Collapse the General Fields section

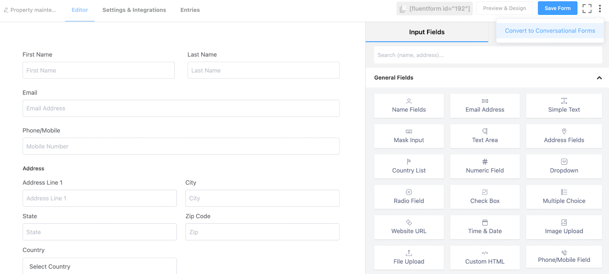tap(599, 78)
